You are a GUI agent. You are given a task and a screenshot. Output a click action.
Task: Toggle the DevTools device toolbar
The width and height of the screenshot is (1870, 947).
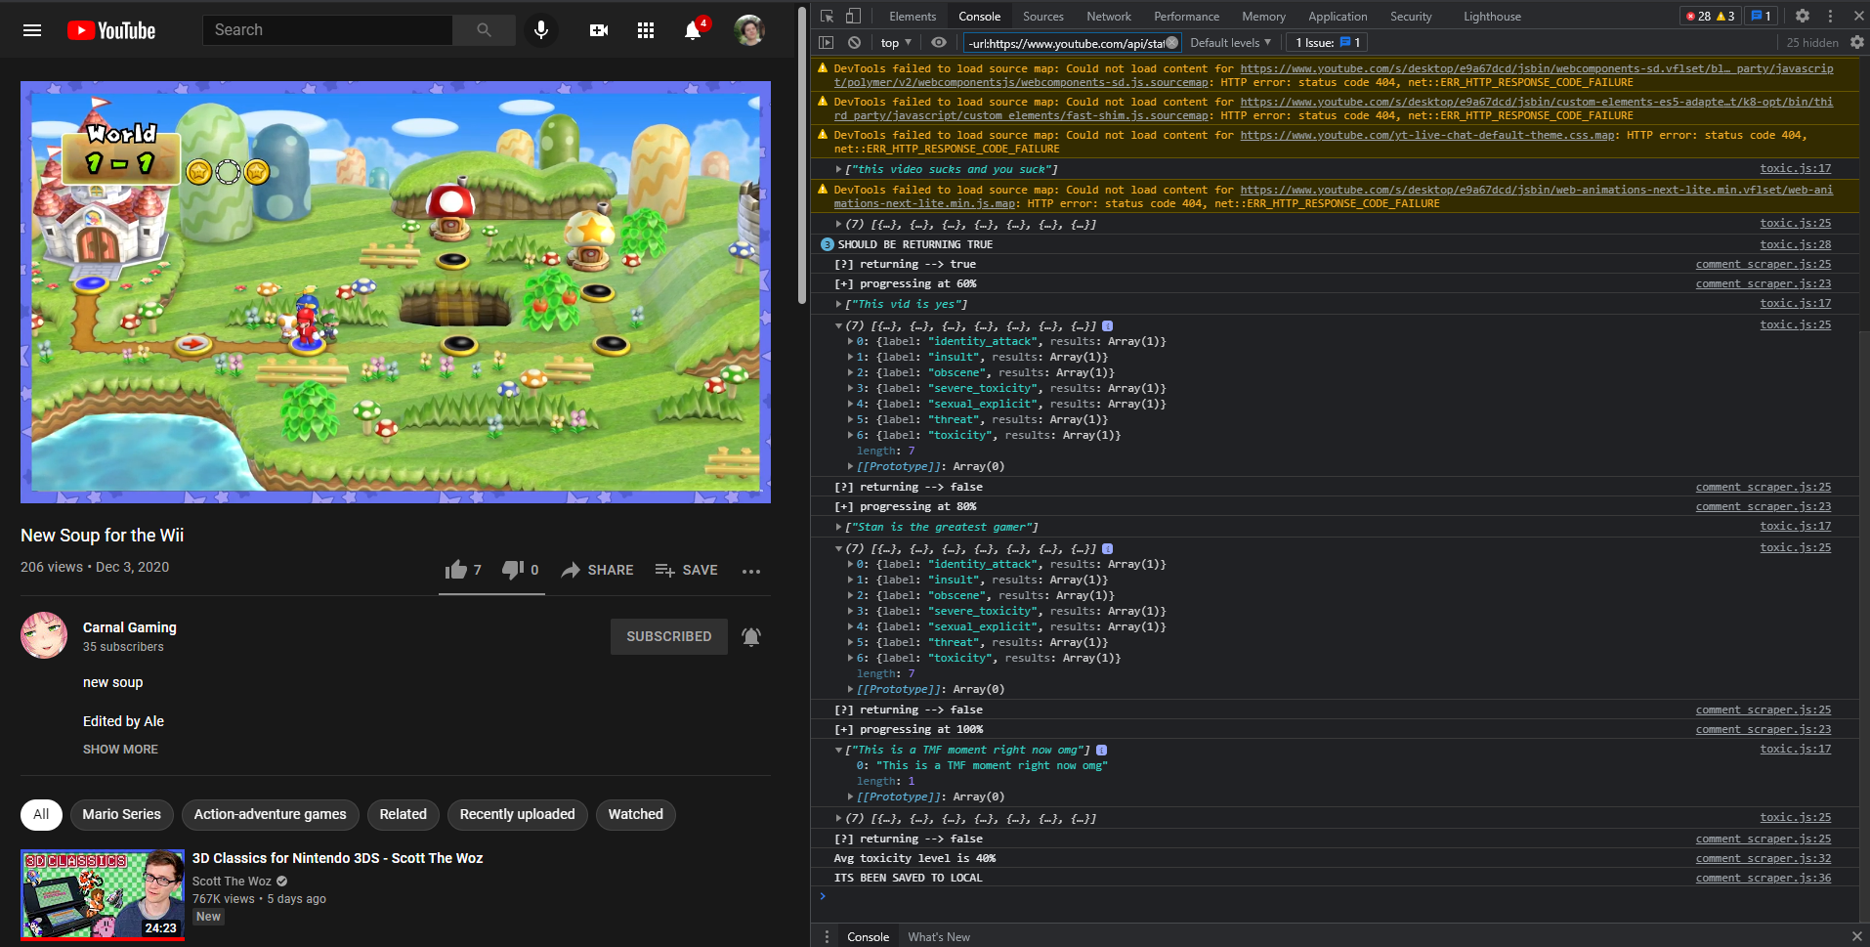(853, 16)
